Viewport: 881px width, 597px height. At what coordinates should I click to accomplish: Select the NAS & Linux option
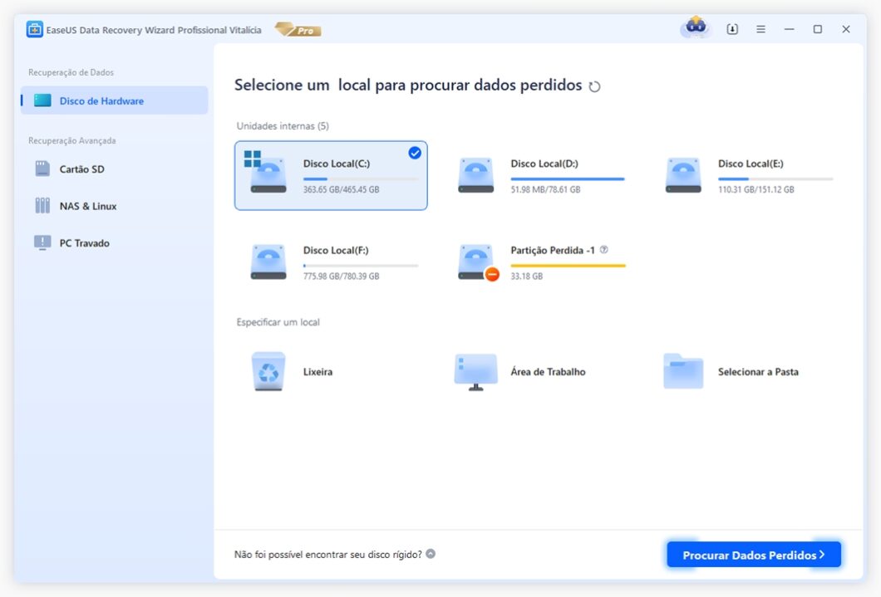coord(88,205)
